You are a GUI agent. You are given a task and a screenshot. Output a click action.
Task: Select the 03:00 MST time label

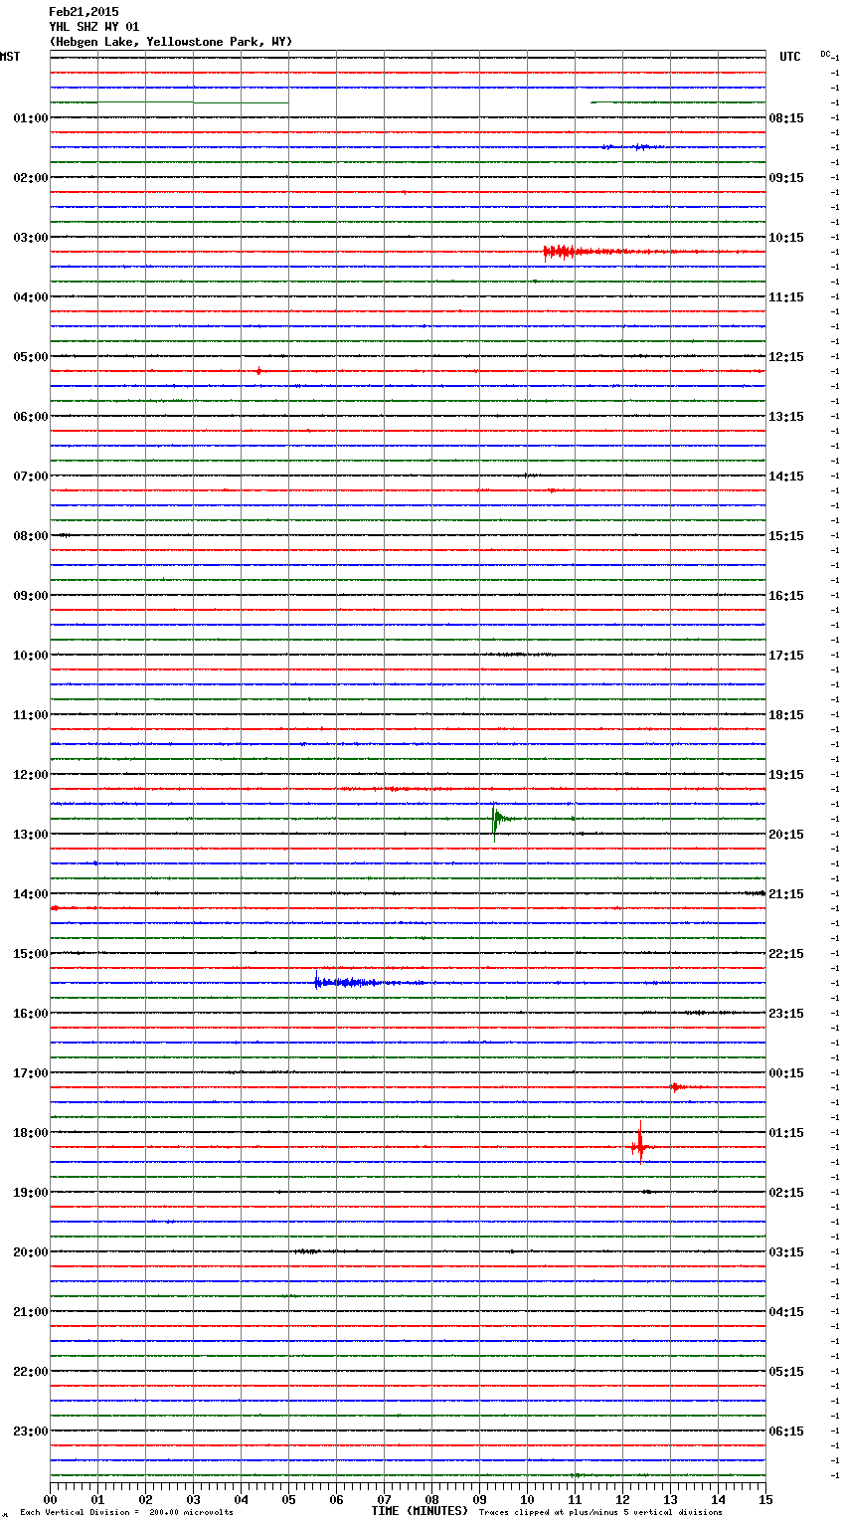coord(30,238)
